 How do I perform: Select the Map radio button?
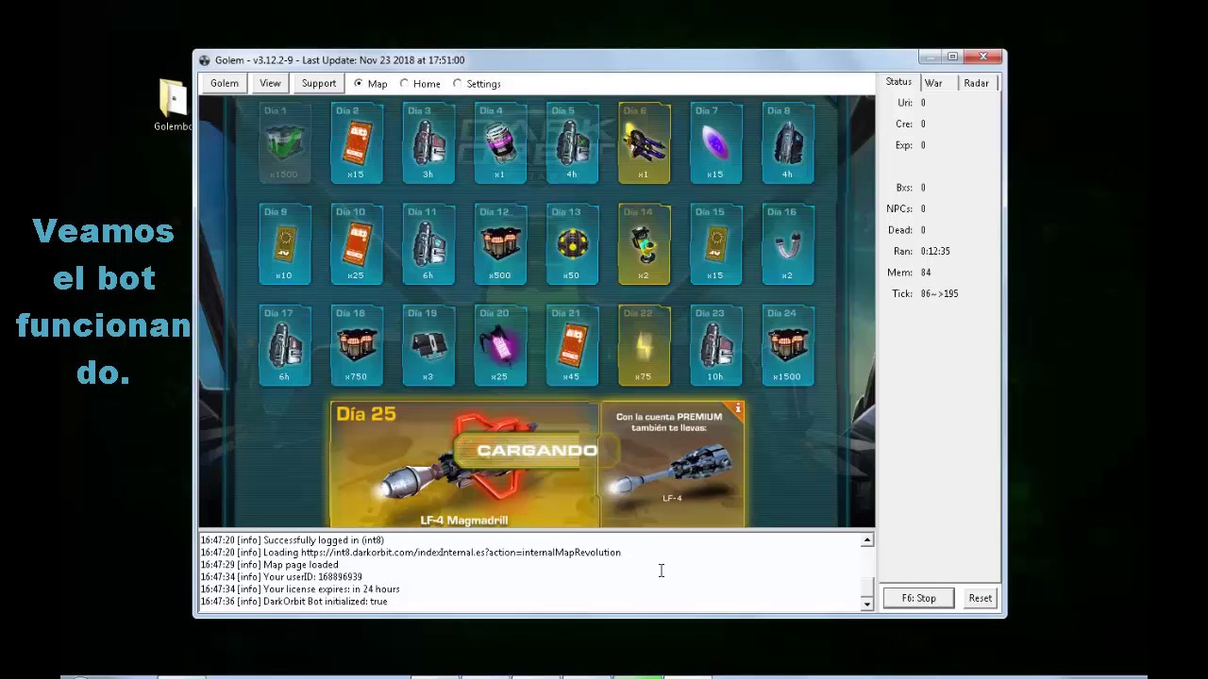[359, 84]
